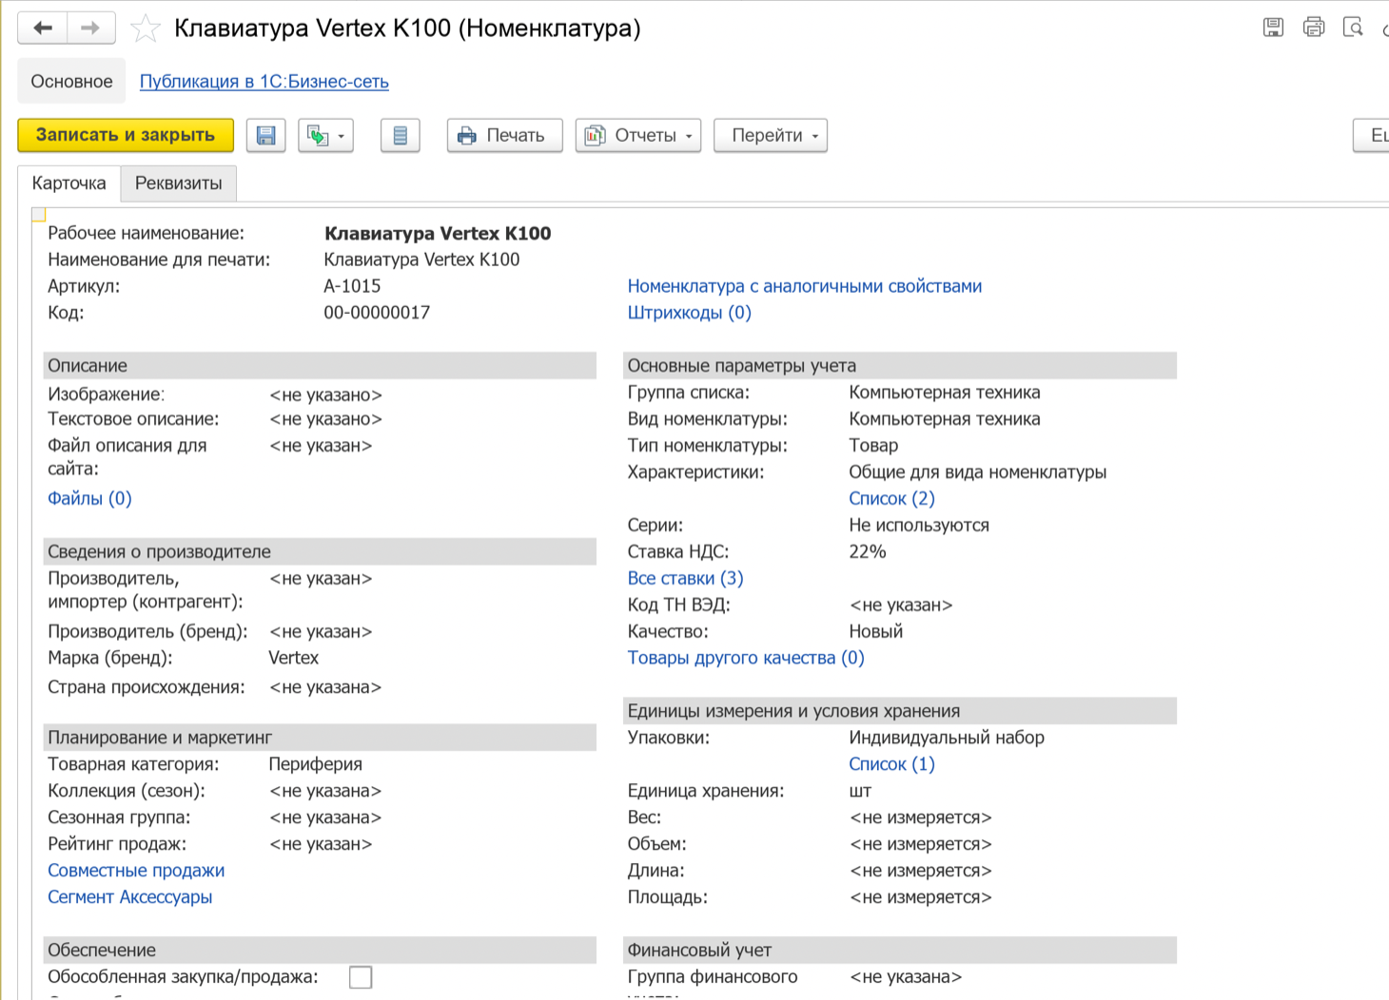Viewport: 1389px width, 1000px height.
Task: Open packaging Список (1) link
Action: pyautogui.click(x=892, y=764)
